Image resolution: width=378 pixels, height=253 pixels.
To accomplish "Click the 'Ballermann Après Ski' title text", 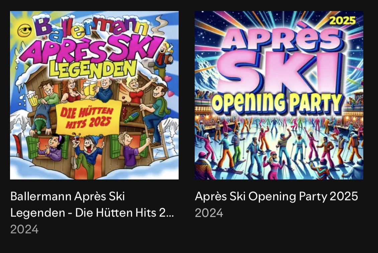I will click(68, 197).
